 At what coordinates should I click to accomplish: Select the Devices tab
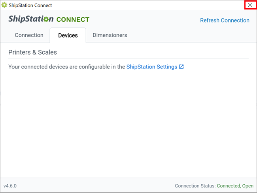[68, 35]
